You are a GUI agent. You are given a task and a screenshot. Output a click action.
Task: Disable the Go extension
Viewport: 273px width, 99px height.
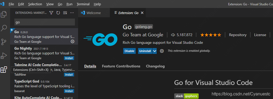pyautogui.click(x=129, y=51)
